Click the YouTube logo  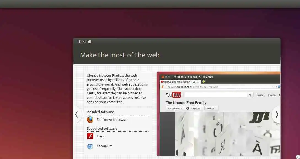pos(173,95)
